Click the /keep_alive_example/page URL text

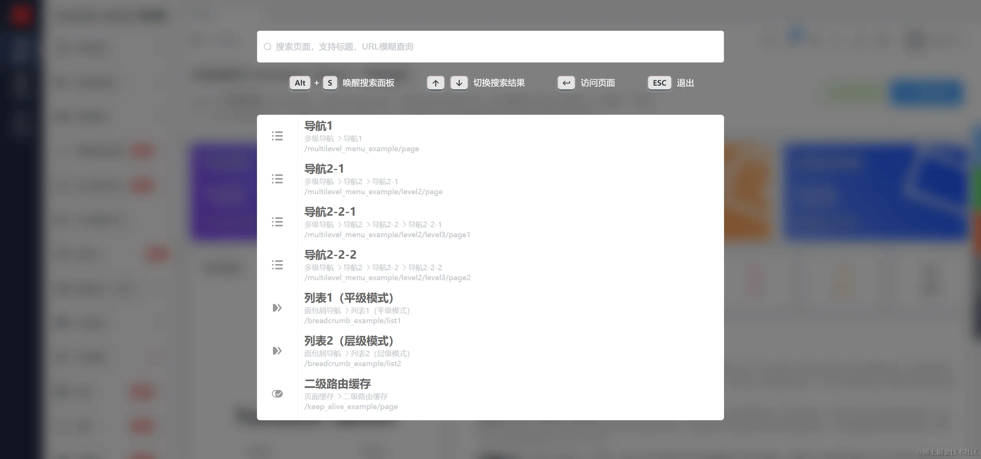point(351,407)
